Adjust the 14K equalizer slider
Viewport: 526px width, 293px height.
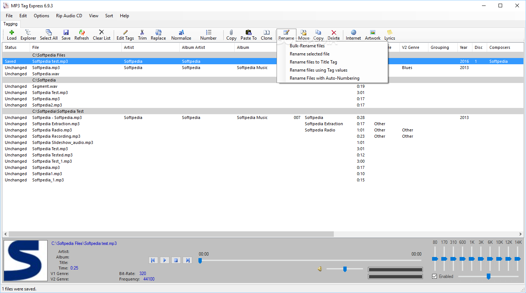point(518,259)
